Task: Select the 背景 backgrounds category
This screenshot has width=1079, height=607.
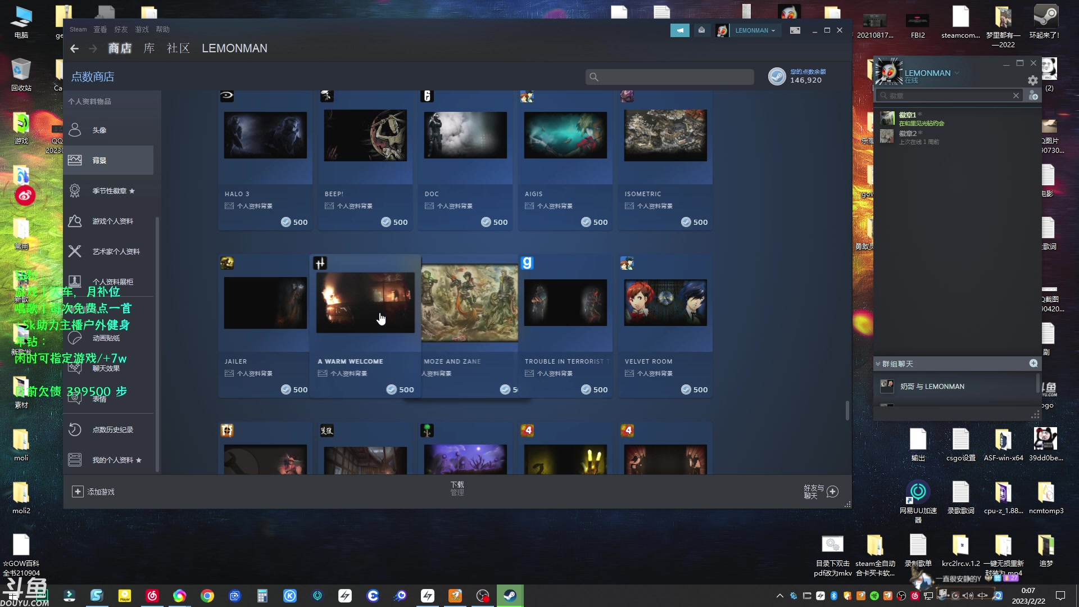Action: tap(108, 160)
